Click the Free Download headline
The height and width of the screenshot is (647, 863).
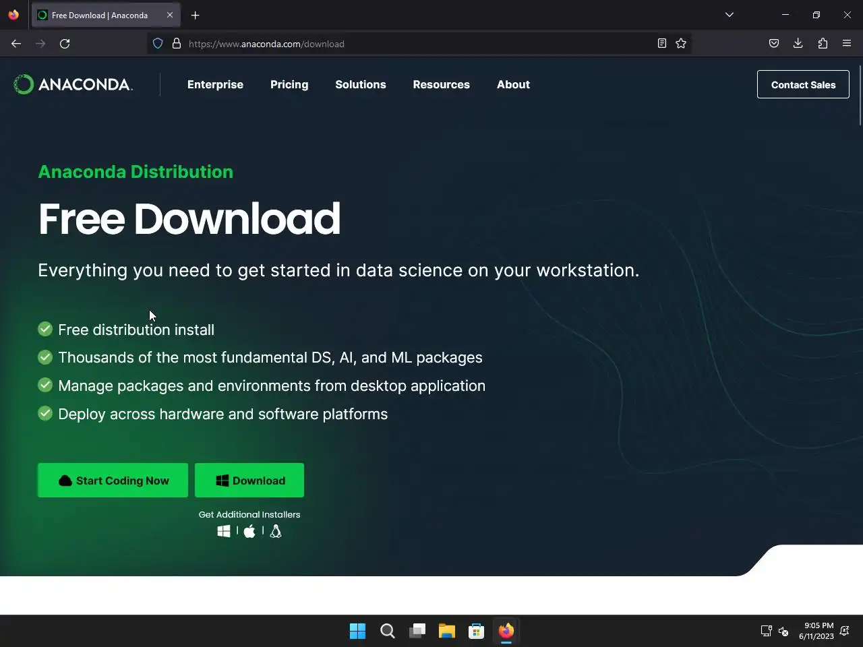click(x=189, y=219)
